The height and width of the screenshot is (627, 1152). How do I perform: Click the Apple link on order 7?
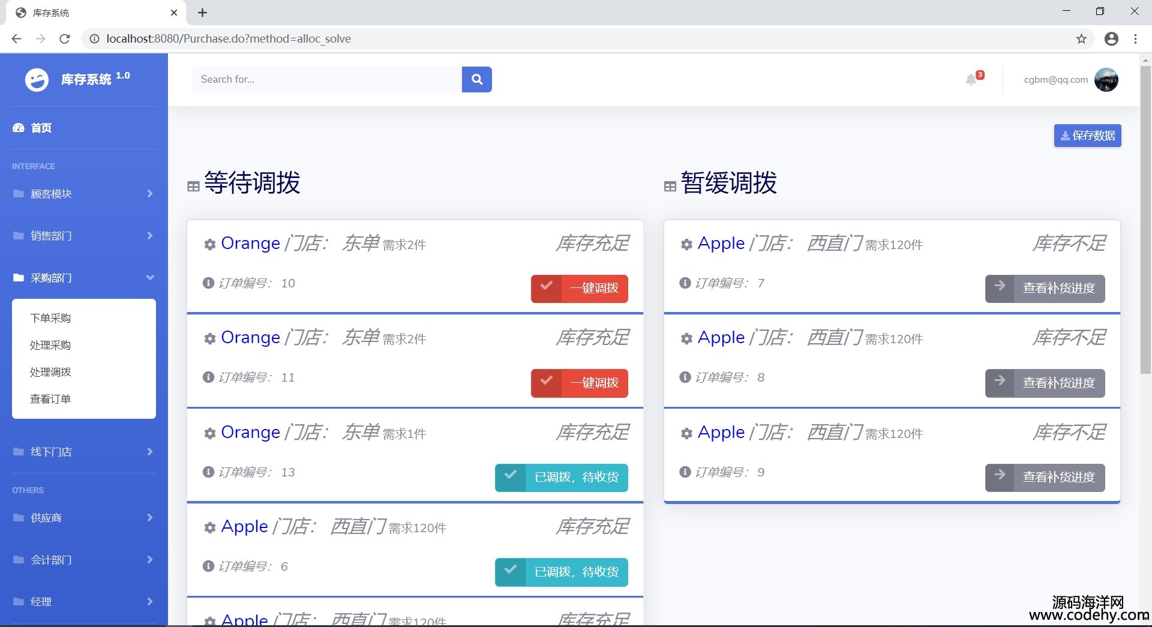click(x=721, y=244)
